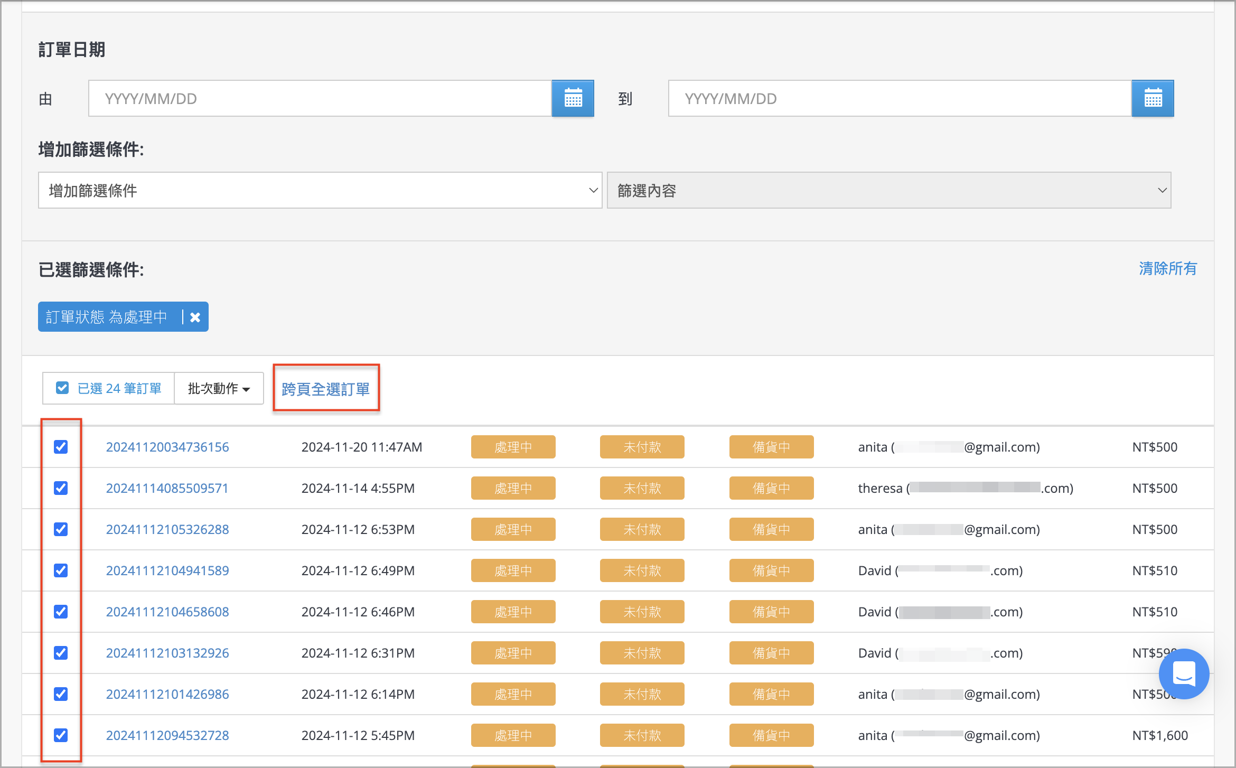This screenshot has width=1236, height=768.
Task: Click the 2024-11-12 6:31PM date cell
Action: 358,653
